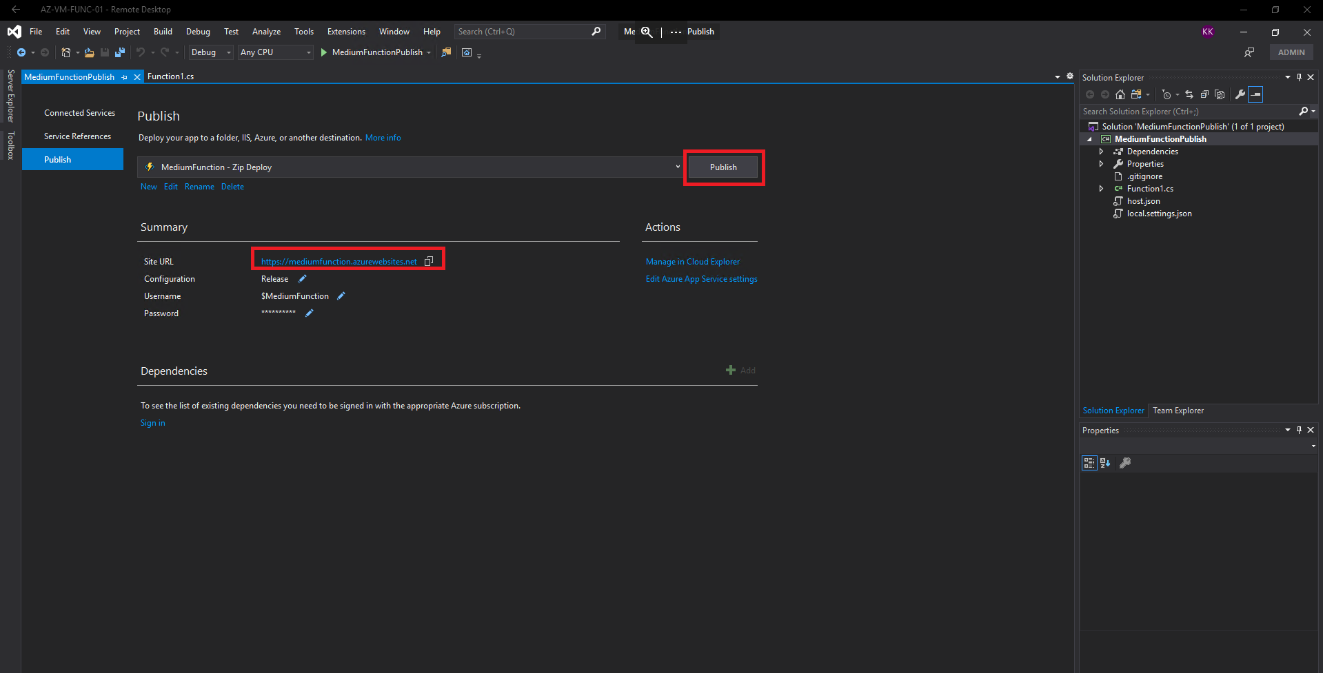Viewport: 1323px width, 673px height.
Task: Open Properties in Solution Explorer using wrench icon
Action: click(1239, 94)
